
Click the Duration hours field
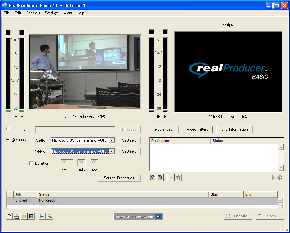point(67,162)
